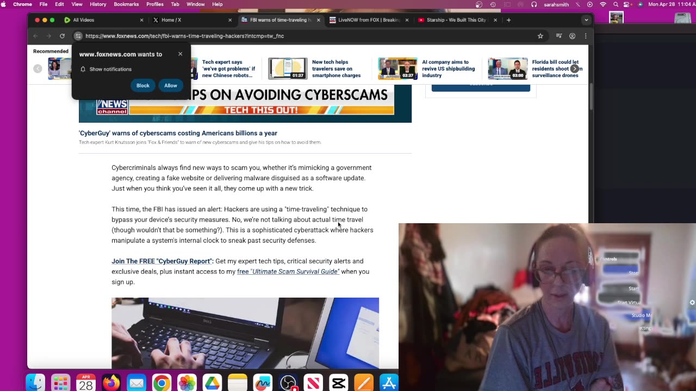
Task: Open the Bookmarks menu
Action: pyautogui.click(x=126, y=4)
